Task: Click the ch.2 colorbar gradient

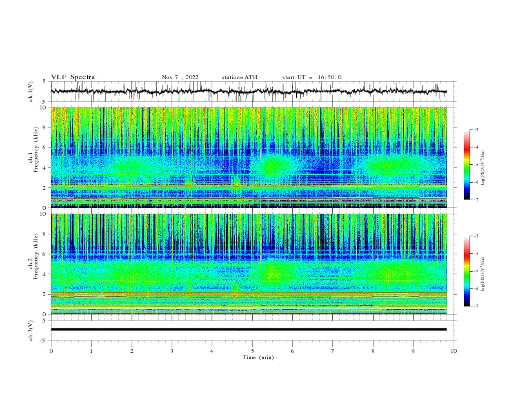Action: [x=467, y=271]
